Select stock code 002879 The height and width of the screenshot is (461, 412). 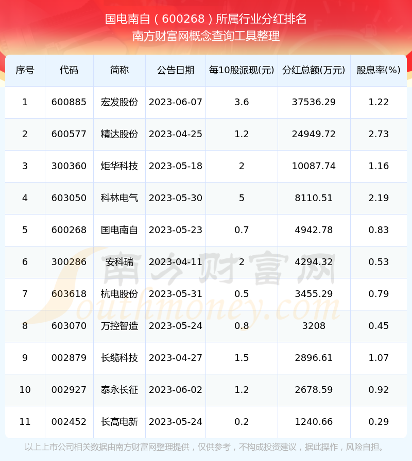(x=69, y=358)
